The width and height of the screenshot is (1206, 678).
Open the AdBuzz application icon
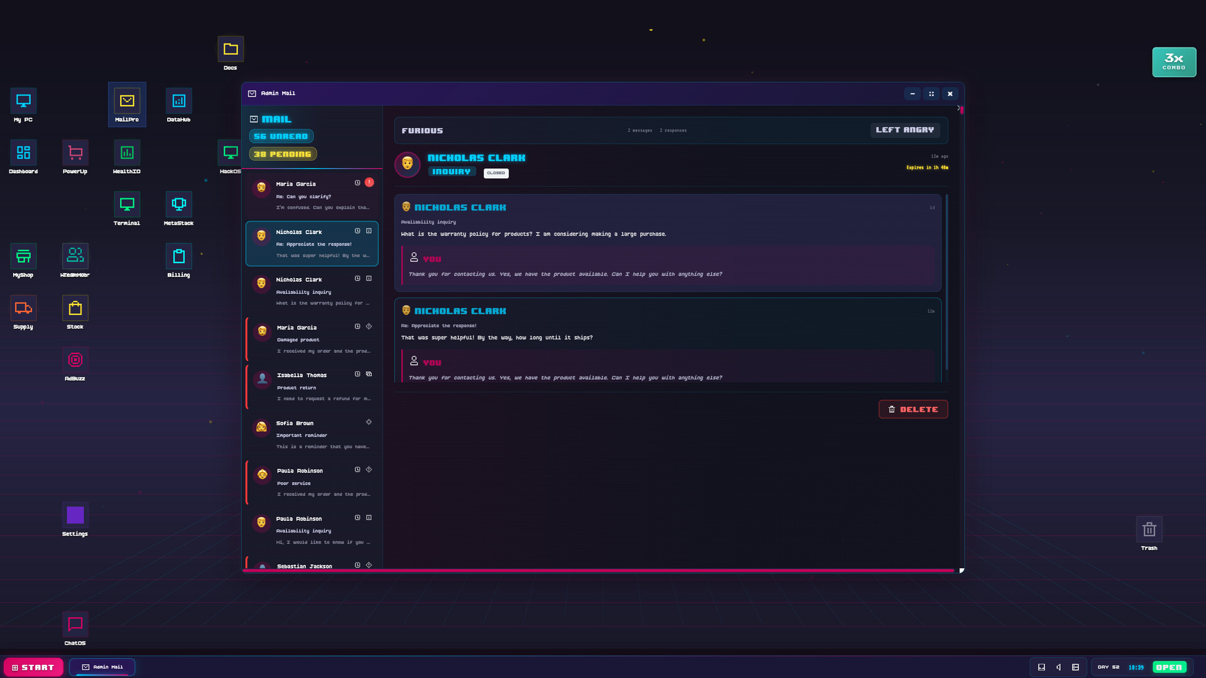pyautogui.click(x=75, y=360)
